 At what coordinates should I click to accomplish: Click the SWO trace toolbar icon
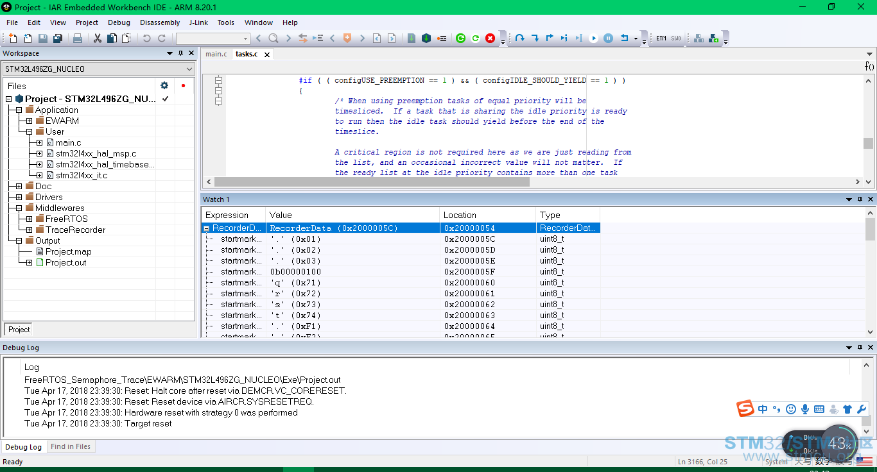click(x=676, y=38)
